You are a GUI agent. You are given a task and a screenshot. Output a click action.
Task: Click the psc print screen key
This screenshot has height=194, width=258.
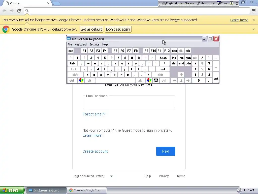tap(174, 51)
